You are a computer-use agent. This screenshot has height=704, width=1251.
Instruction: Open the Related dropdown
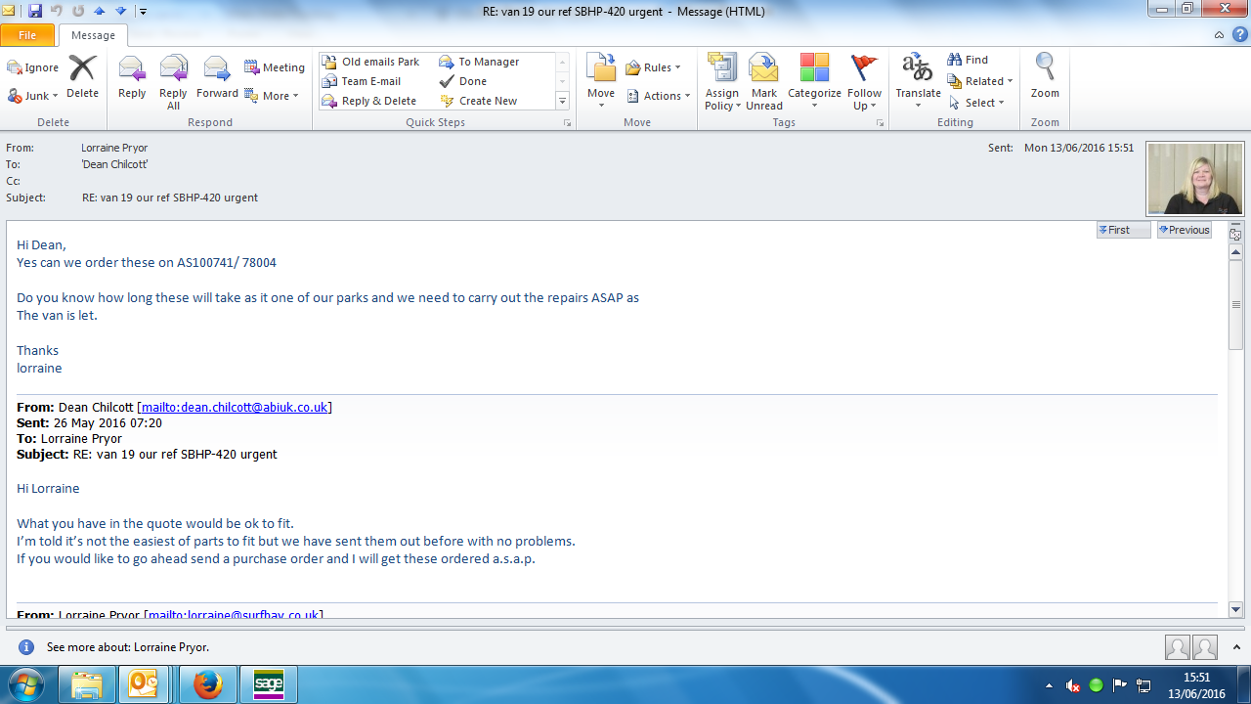pos(980,81)
